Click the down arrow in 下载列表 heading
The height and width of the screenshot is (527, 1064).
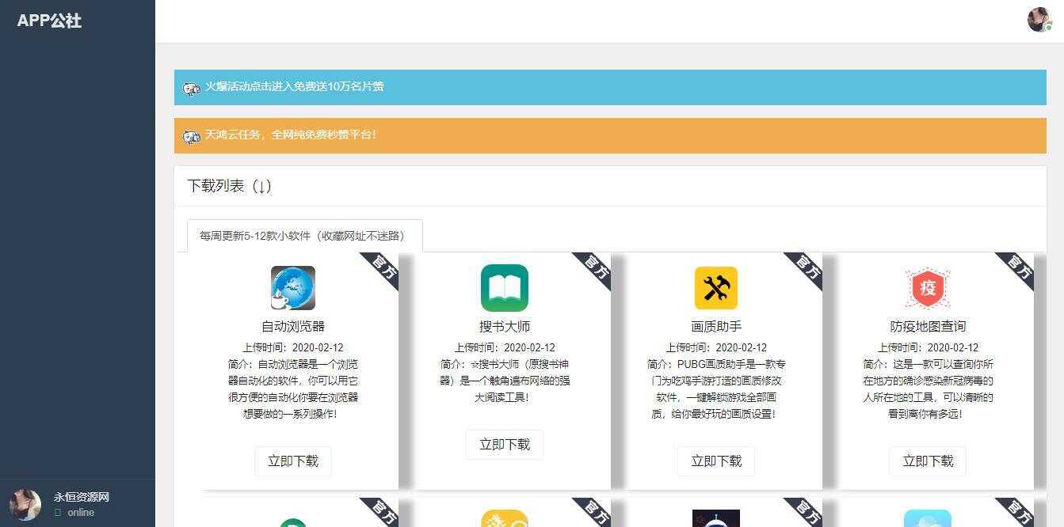click(x=262, y=186)
